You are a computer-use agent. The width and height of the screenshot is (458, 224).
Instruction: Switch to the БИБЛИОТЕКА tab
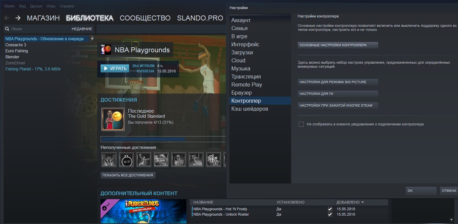click(90, 18)
